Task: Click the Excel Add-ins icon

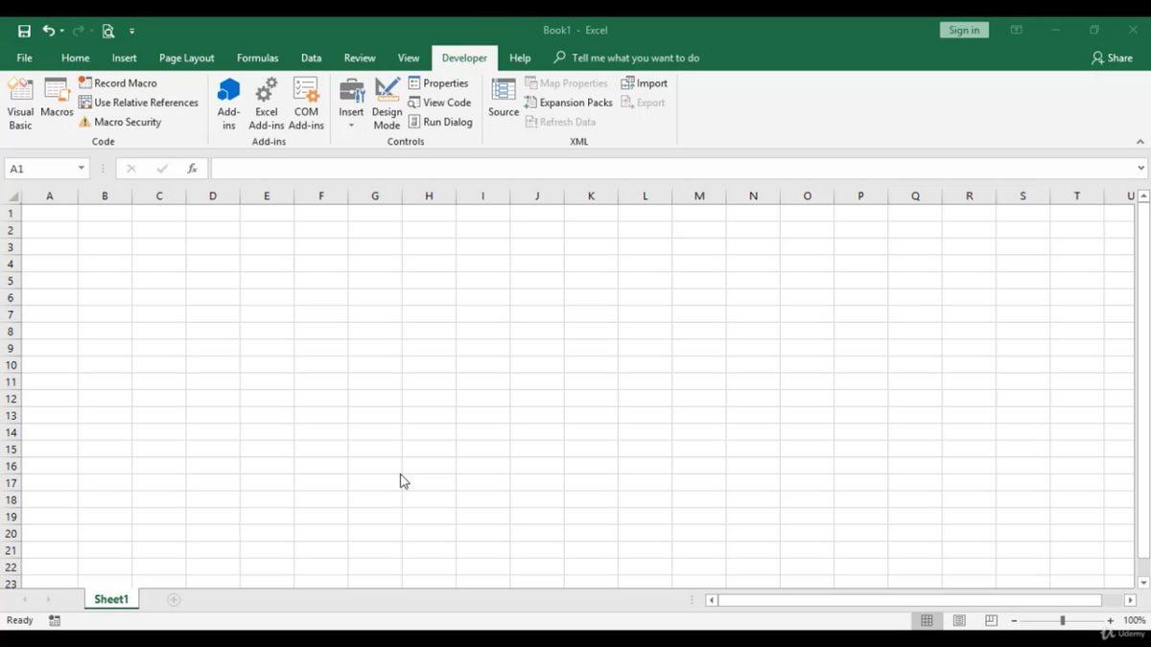Action: [x=266, y=101]
